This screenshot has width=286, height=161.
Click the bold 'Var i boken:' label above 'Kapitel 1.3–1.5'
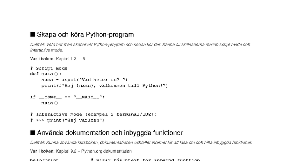tap(42, 59)
